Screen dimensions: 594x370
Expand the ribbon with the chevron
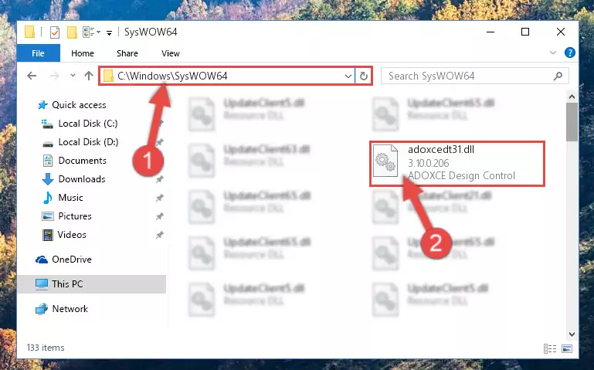click(x=553, y=53)
